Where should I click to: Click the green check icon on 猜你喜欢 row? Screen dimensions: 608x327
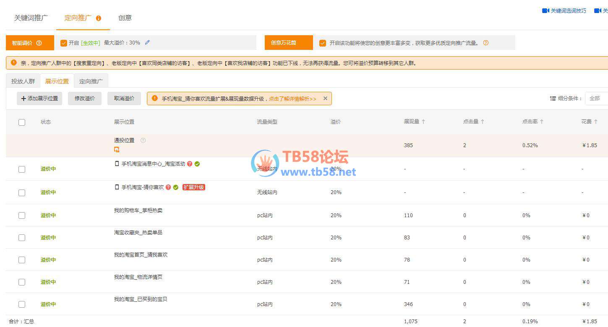click(x=176, y=187)
